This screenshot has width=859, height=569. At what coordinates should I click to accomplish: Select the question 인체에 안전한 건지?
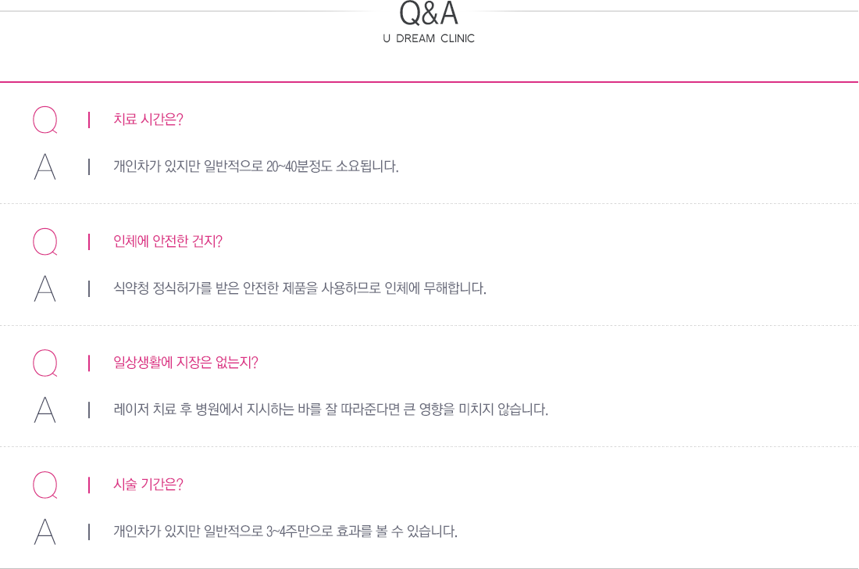point(168,242)
